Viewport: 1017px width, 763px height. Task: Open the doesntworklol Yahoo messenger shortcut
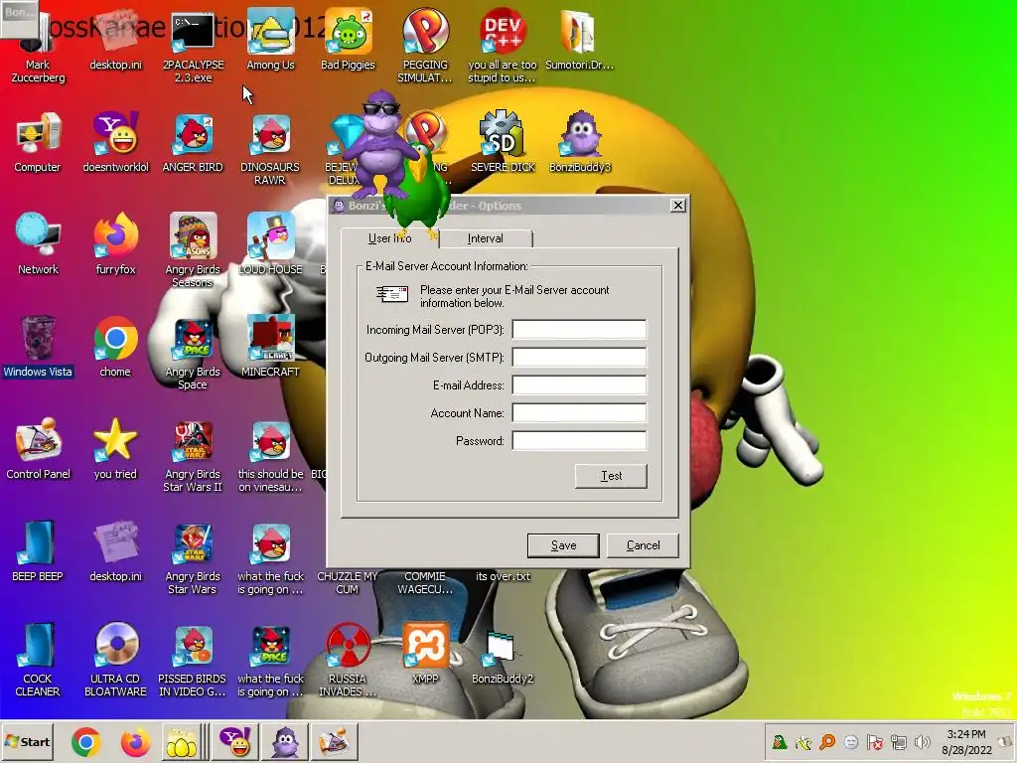pos(115,141)
